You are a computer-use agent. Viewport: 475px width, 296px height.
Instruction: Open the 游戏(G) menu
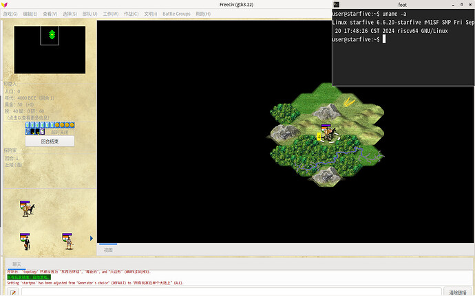[x=10, y=14]
